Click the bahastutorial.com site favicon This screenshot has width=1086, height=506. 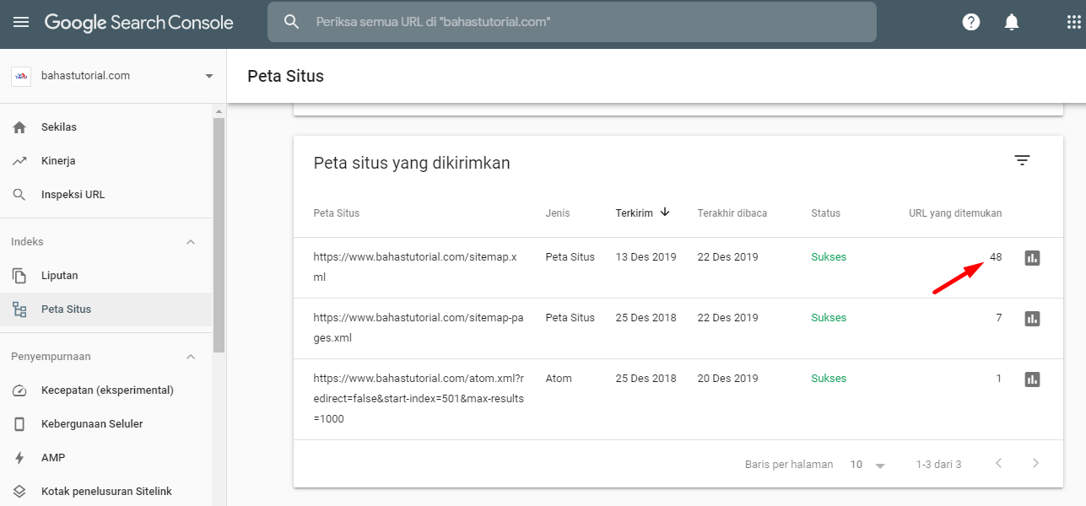point(21,76)
